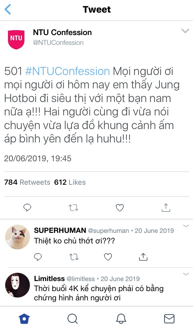Like SUPERHUMAN's reply with heart icon

click(x=108, y=257)
